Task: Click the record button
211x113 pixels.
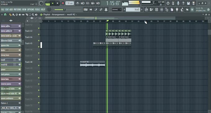Action: click(63, 3)
